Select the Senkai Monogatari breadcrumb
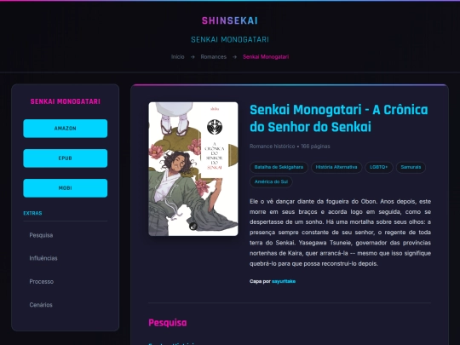The height and width of the screenshot is (345, 460). point(266,57)
